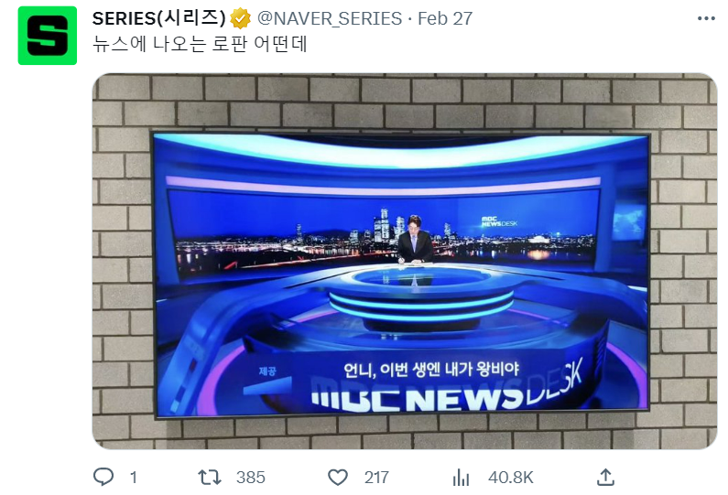Open the three-dot more options menu
The height and width of the screenshot is (495, 728).
[x=706, y=18]
